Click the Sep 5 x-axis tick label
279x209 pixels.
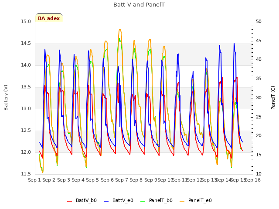click(x=92, y=180)
